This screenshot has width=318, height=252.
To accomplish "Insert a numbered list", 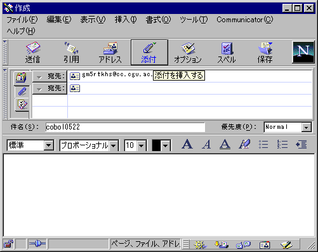I will 282,145.
